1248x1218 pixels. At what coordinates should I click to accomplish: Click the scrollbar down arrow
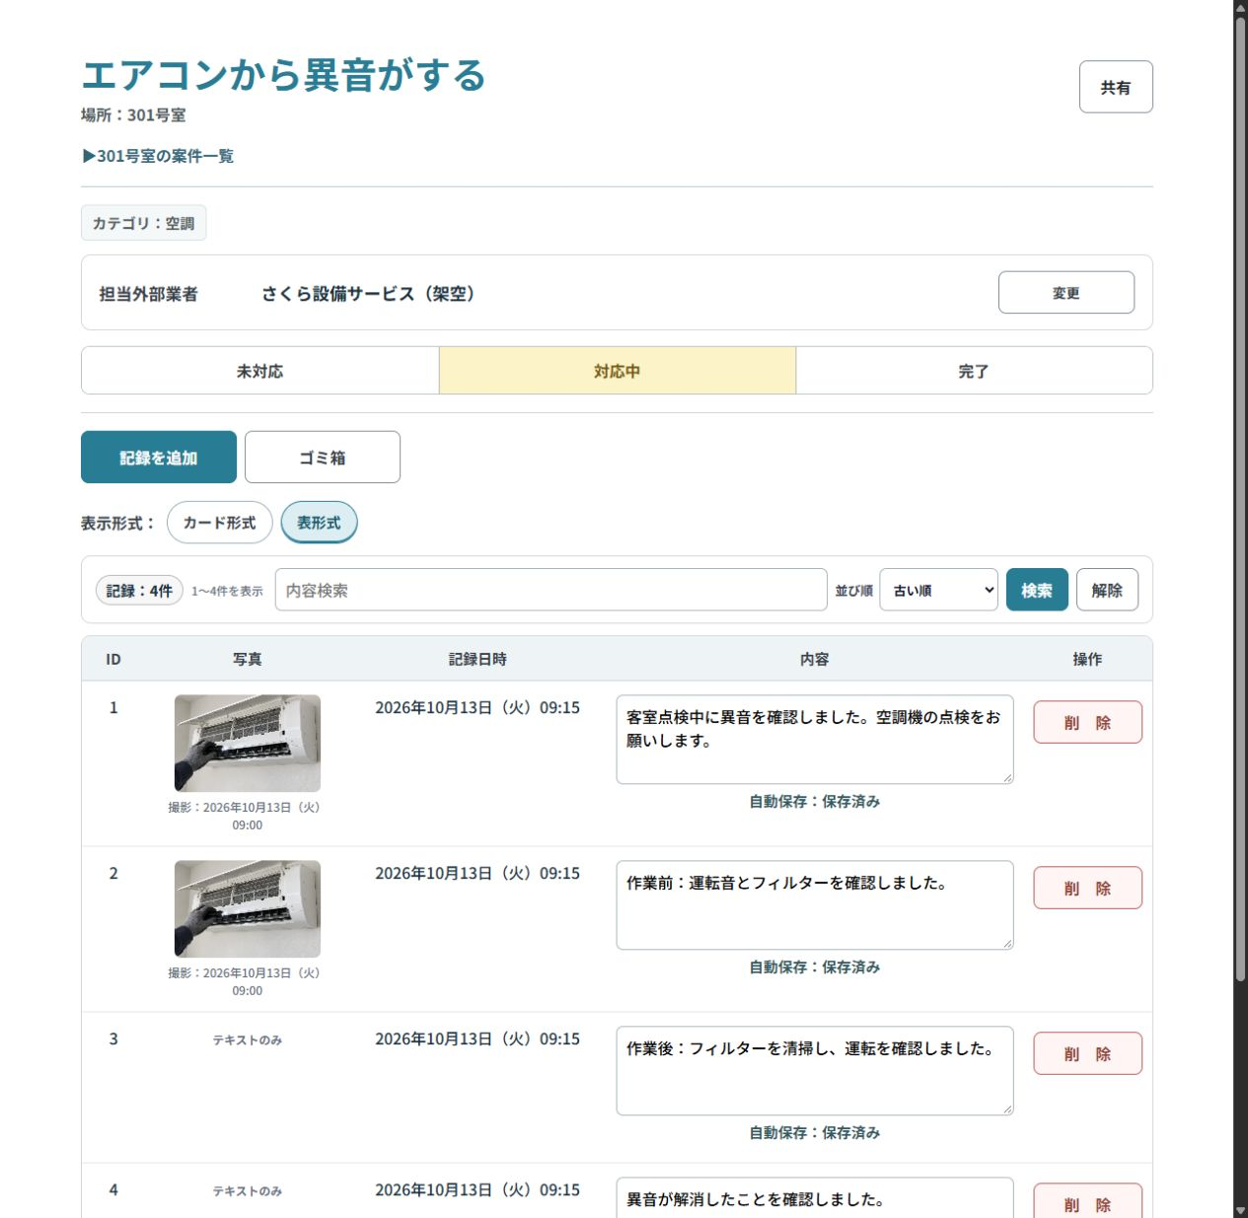pyautogui.click(x=1240, y=1210)
